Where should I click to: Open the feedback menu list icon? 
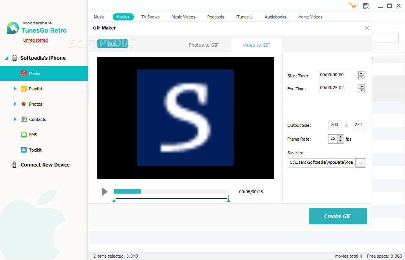[366, 6]
